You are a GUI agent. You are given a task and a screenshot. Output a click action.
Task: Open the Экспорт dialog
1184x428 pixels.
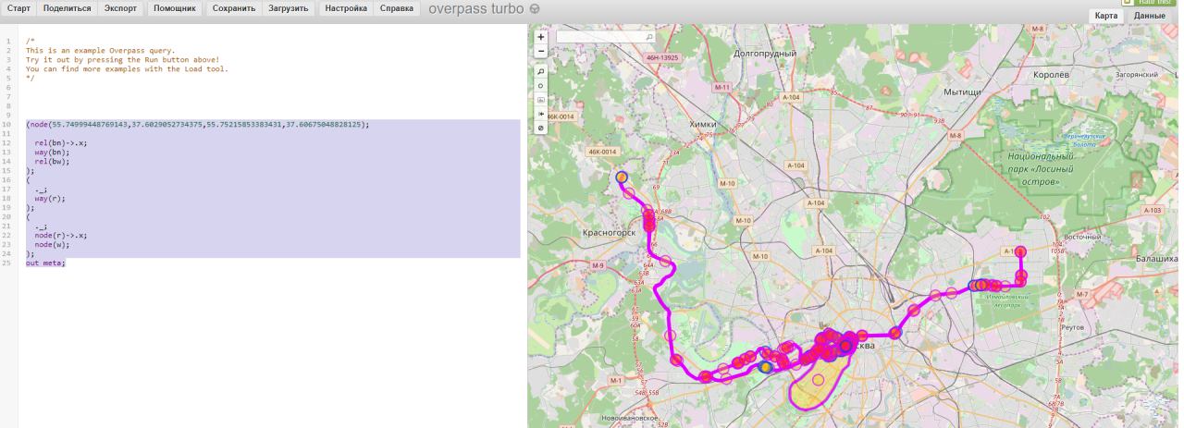pyautogui.click(x=120, y=7)
